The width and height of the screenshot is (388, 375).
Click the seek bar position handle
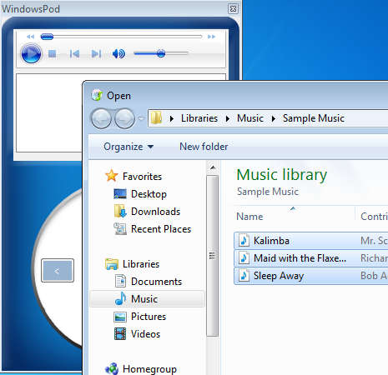[x=47, y=37]
